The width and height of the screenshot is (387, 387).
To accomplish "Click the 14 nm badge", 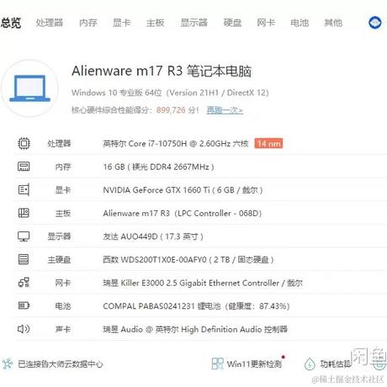I will pos(268,144).
